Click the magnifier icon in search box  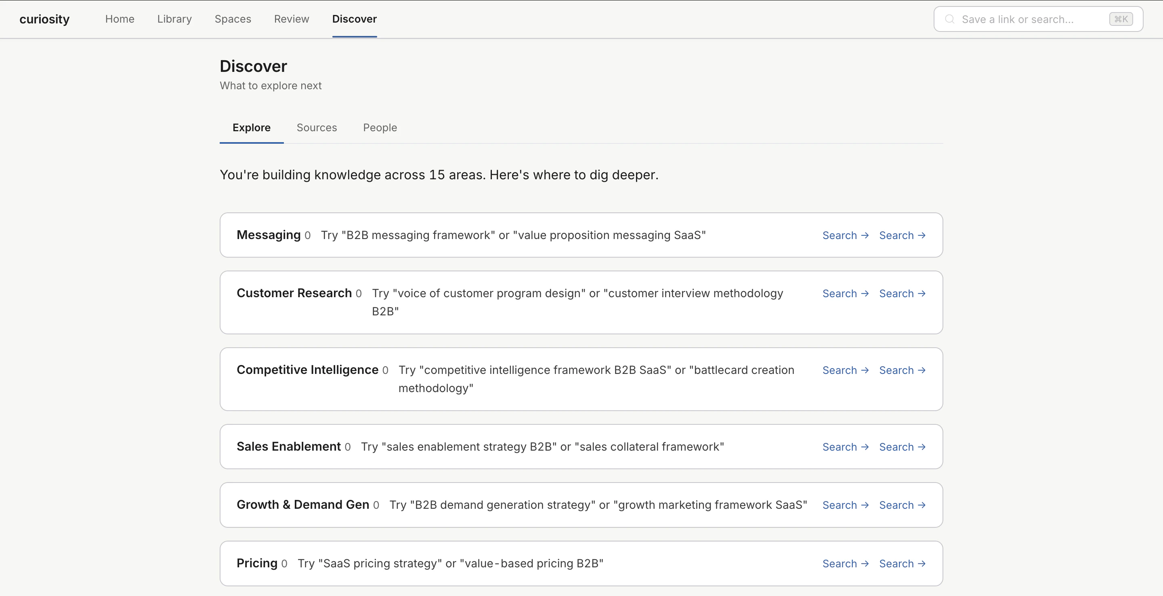coord(949,19)
